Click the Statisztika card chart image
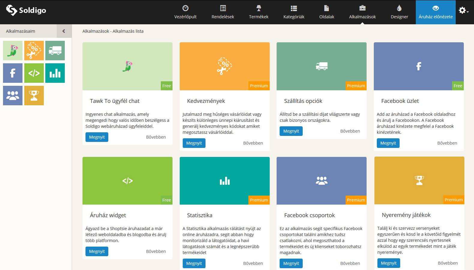The height and width of the screenshot is (270, 474). pyautogui.click(x=225, y=181)
